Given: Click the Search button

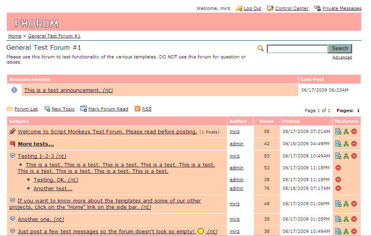Looking at the screenshot, I should coord(340,49).
